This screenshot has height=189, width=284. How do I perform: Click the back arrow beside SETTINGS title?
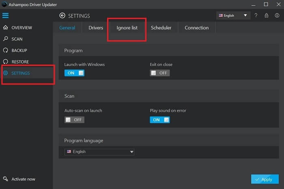(x=62, y=15)
